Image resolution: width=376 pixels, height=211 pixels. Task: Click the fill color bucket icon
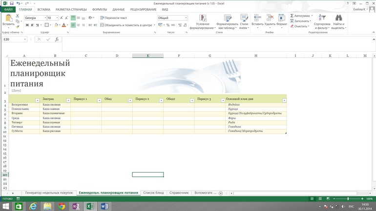[56, 25]
